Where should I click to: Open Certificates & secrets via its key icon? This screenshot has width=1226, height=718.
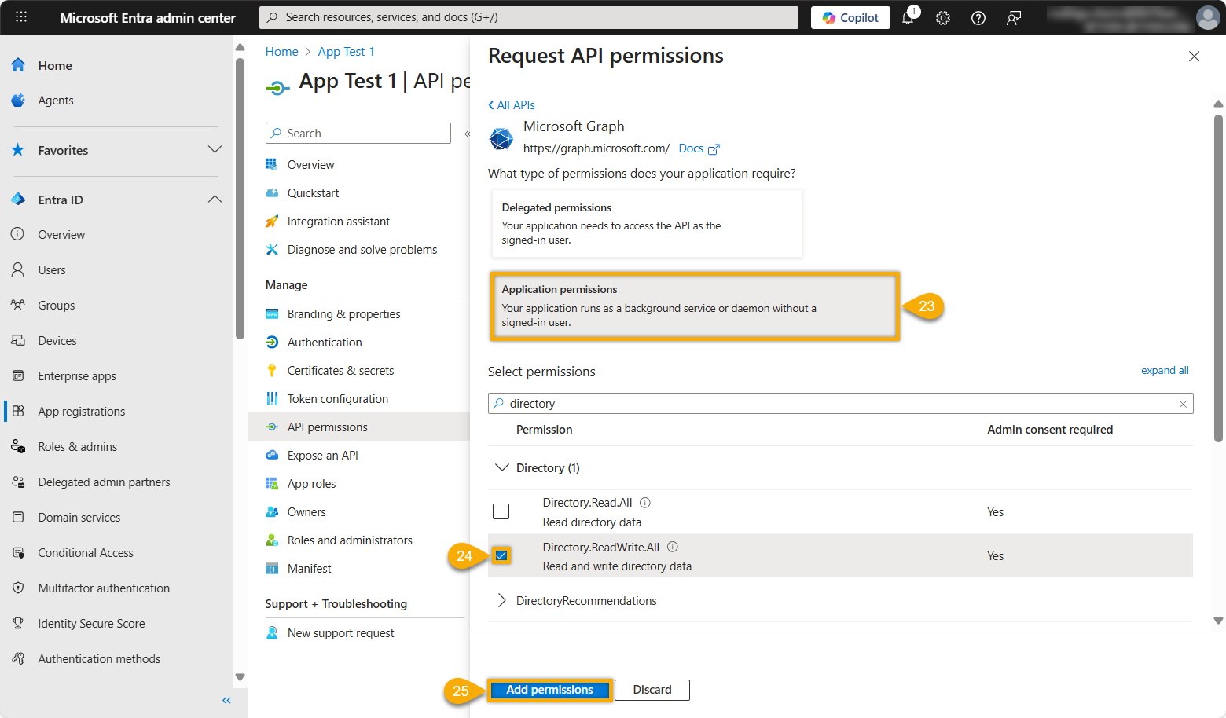pos(271,370)
